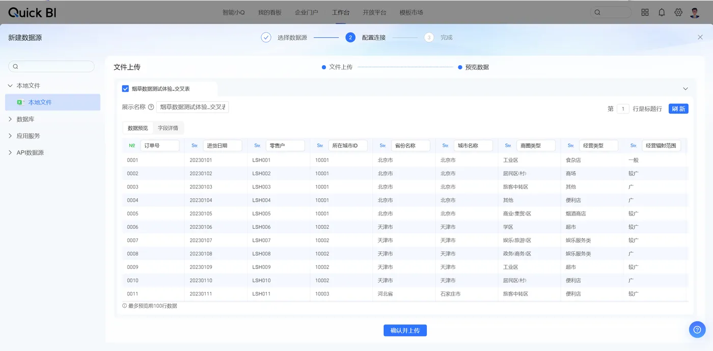This screenshot has width=713, height=351.
Task: Click the Quick BI logo
Action: click(32, 13)
